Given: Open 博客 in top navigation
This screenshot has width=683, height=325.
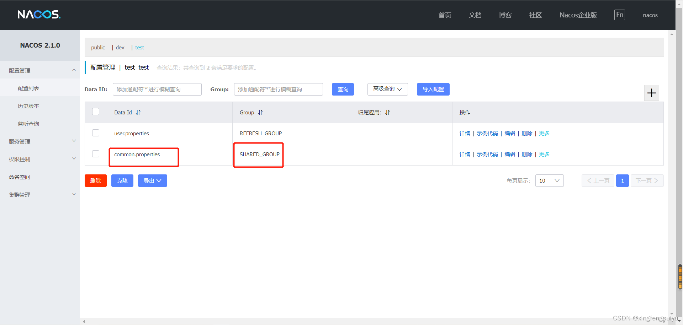Looking at the screenshot, I should [505, 15].
